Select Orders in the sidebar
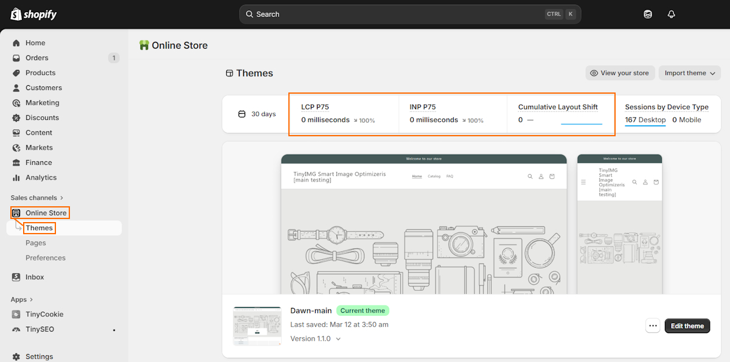This screenshot has height=362, width=730. coord(38,57)
